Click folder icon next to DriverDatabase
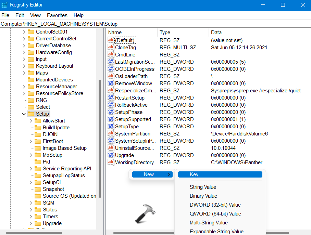Viewport: 311px width, 235px height. (30, 45)
